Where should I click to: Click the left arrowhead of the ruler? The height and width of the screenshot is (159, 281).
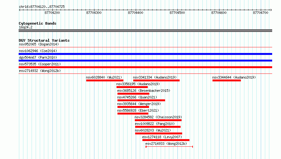coord(20,10)
